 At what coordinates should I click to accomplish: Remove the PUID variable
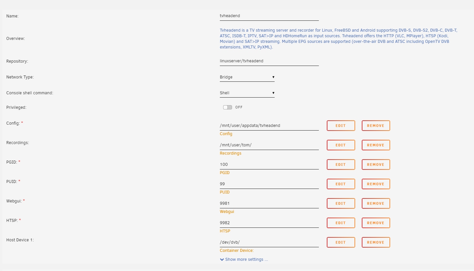376,184
